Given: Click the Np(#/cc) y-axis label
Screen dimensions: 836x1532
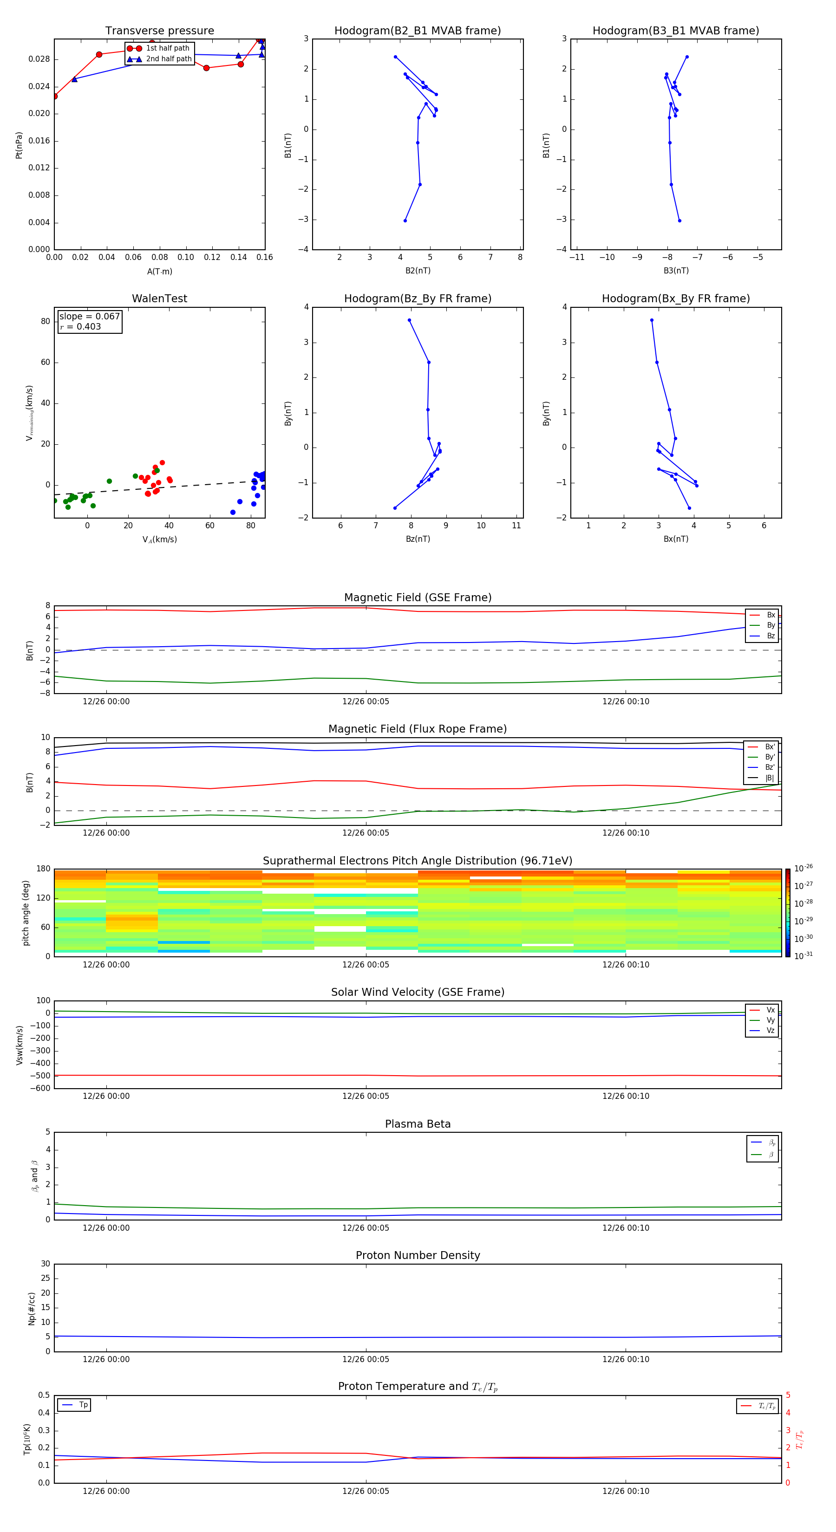Looking at the screenshot, I should (x=32, y=1308).
